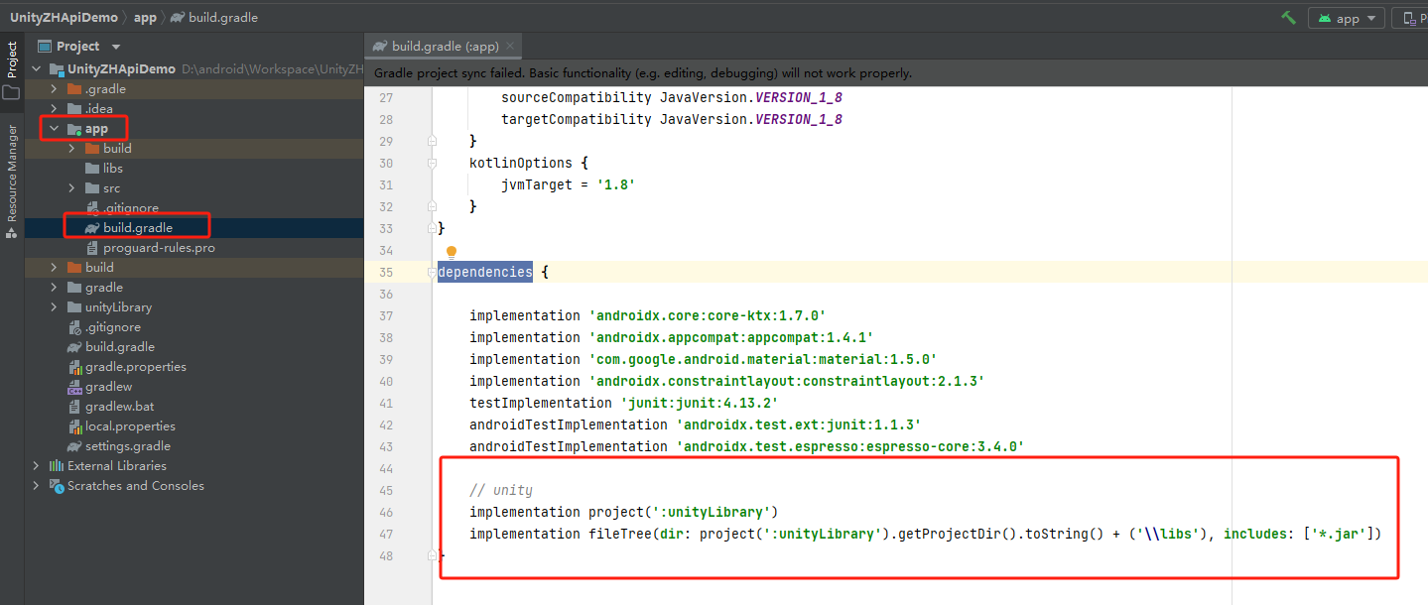Expand the Scratches and Consoles chevron
Viewport: 1428px width, 605px height.
[37, 486]
